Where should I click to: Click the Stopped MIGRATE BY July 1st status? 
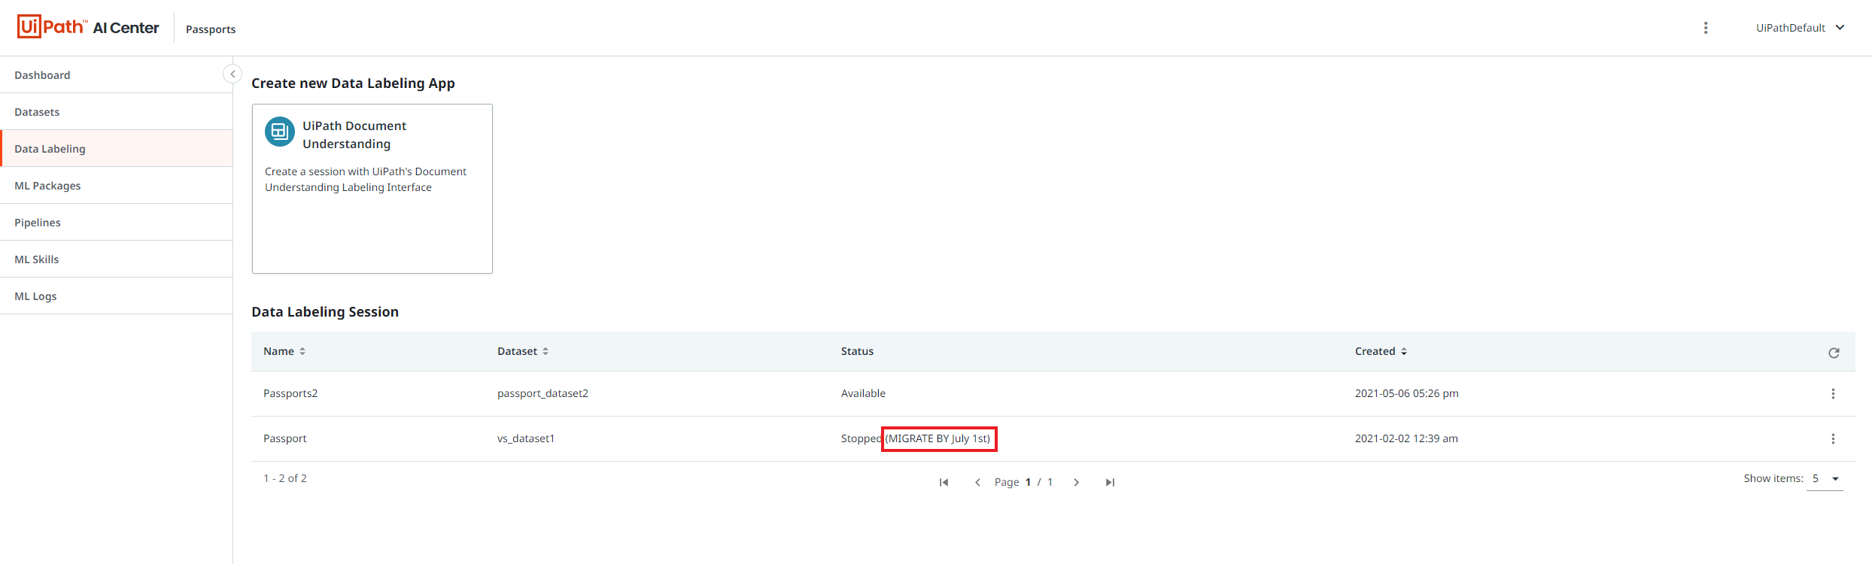916,438
